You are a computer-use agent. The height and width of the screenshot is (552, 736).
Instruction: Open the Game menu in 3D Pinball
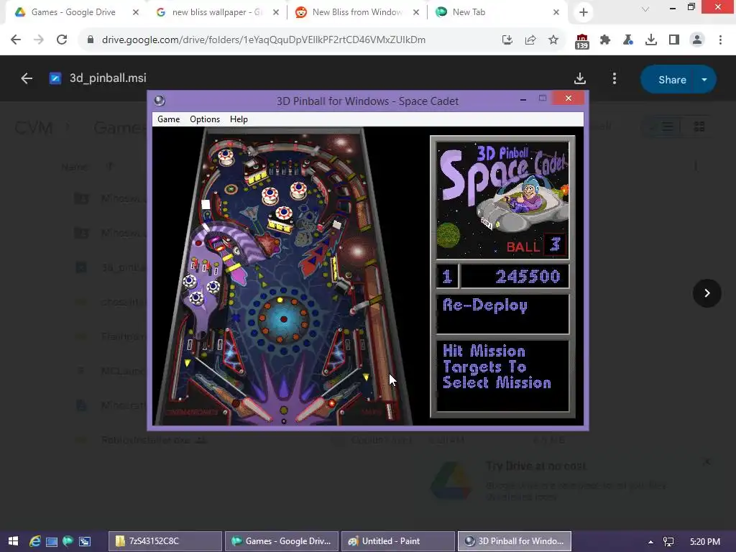point(168,119)
